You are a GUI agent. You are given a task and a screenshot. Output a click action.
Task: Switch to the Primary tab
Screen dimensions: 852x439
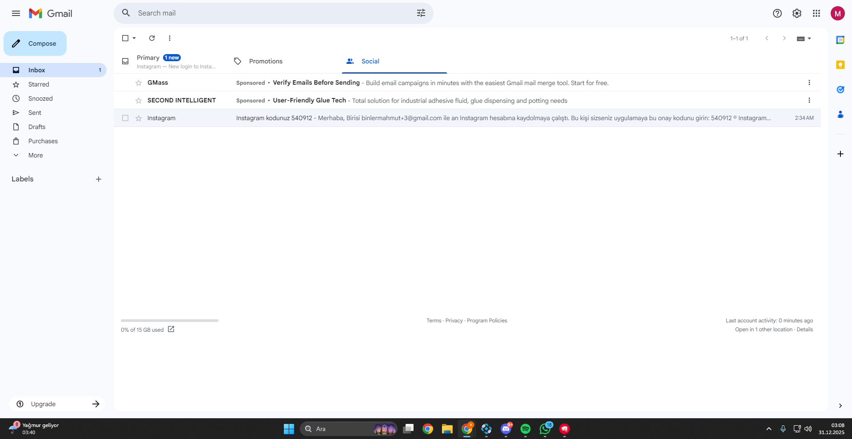(172, 61)
